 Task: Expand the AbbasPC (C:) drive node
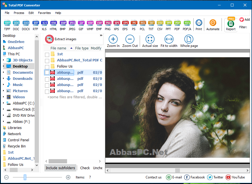pos(4,103)
